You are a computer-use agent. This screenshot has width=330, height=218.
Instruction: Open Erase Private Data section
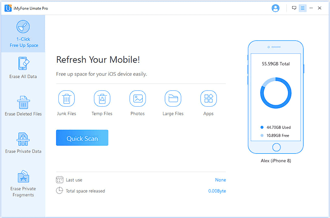[x=23, y=143]
